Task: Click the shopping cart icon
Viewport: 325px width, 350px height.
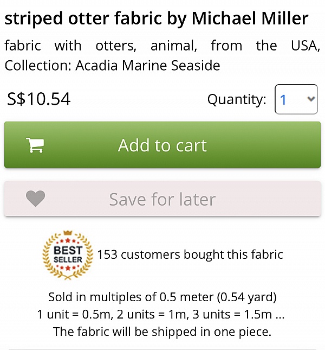Action: pos(35,145)
